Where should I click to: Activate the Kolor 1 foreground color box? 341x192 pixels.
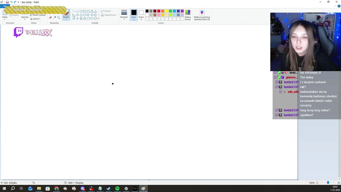134,15
